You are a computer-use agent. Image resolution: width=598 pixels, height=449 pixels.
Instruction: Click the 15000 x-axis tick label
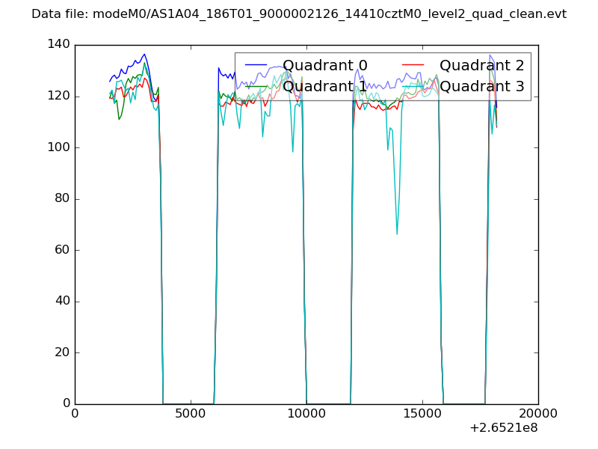(422, 414)
